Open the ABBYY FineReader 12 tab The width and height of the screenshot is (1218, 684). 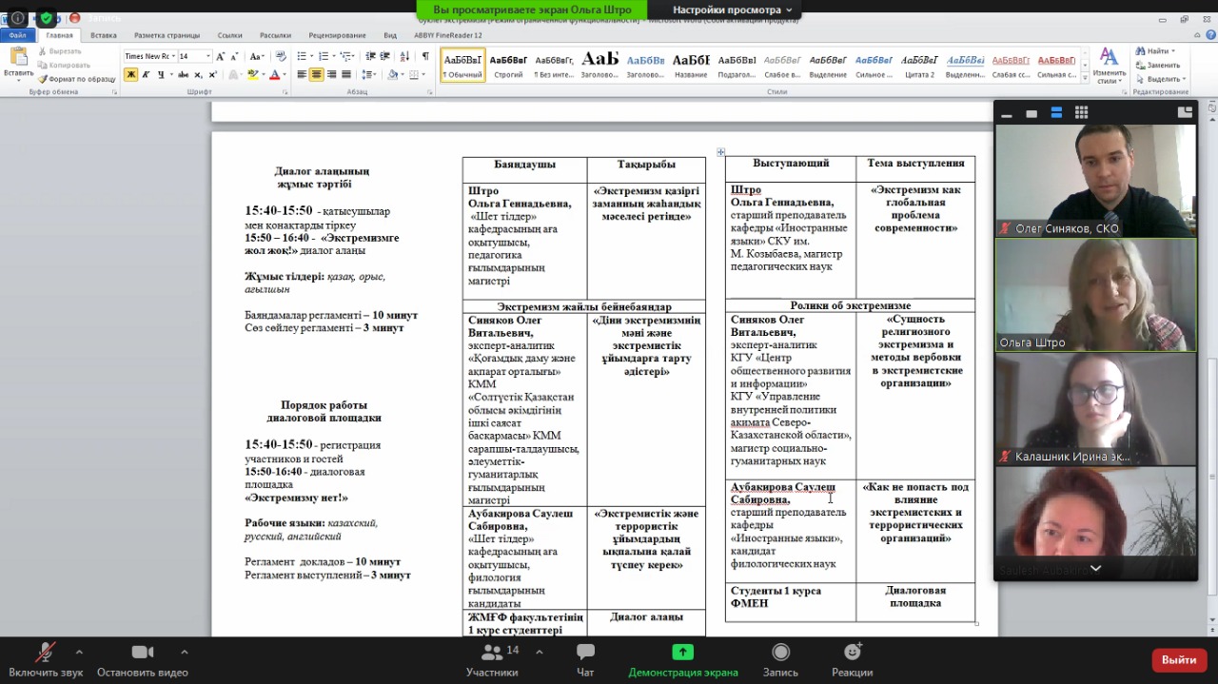click(448, 35)
